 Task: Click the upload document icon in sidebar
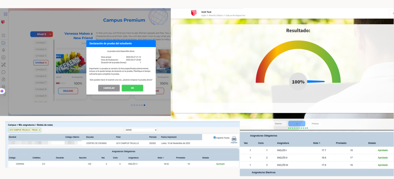3,79
